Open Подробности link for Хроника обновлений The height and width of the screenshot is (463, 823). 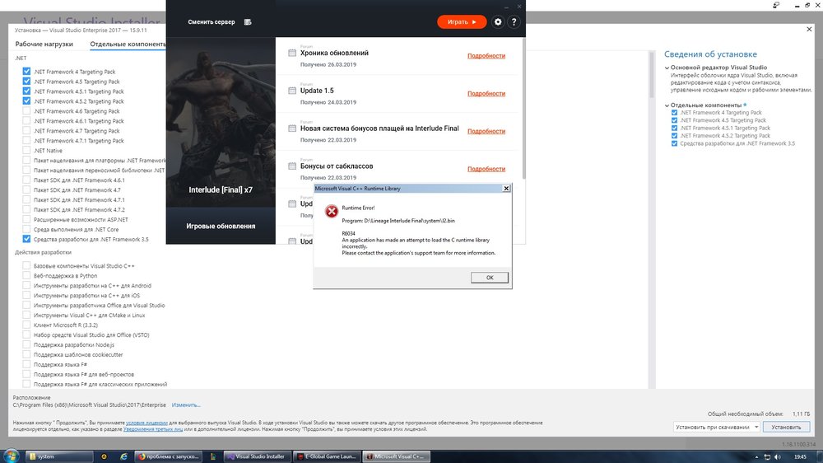(486, 56)
